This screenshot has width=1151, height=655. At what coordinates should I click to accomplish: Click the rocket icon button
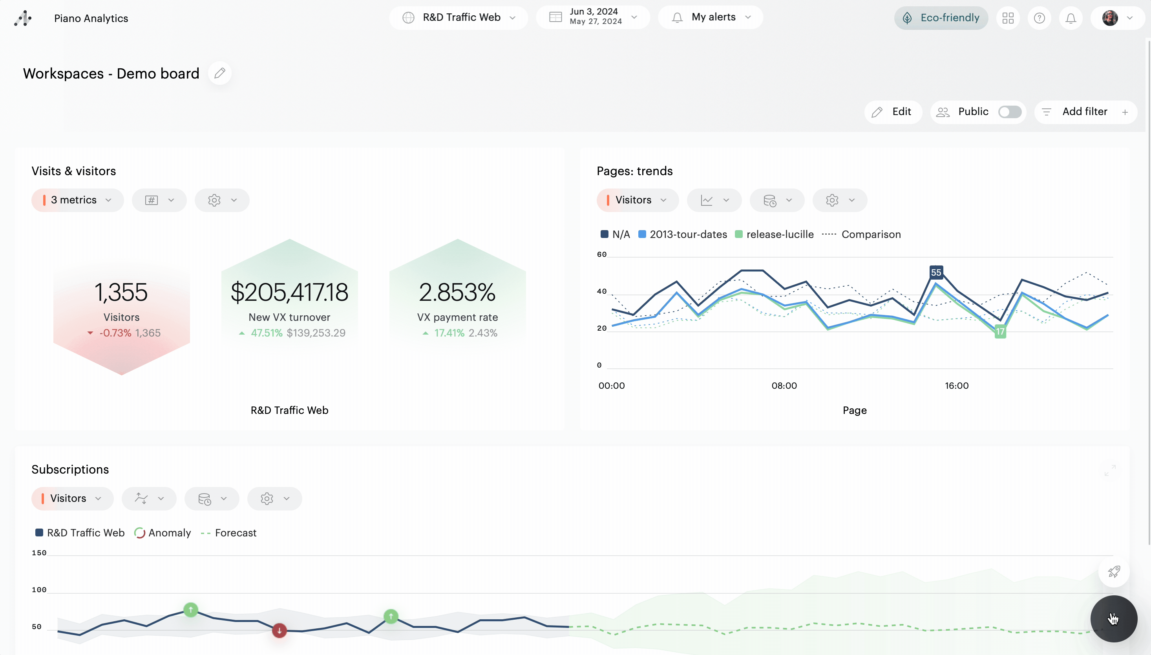pyautogui.click(x=1114, y=571)
